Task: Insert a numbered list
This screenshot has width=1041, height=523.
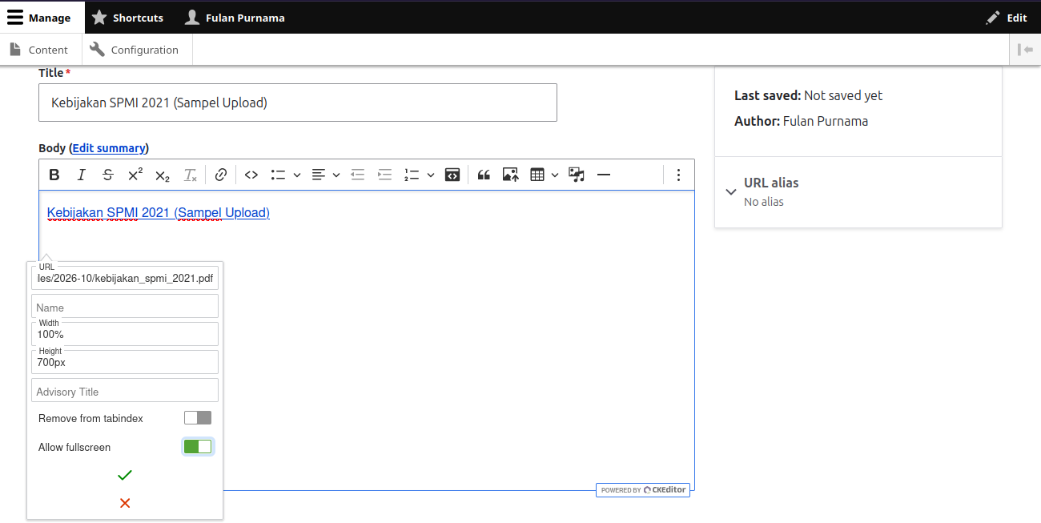Action: [x=412, y=175]
